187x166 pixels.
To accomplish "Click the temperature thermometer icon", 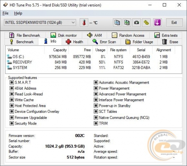I will 84,22.
